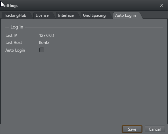Click the 127.0.0.1 Last IP value
Image resolution: width=168 pixels, height=134 pixels.
[x=47, y=36]
